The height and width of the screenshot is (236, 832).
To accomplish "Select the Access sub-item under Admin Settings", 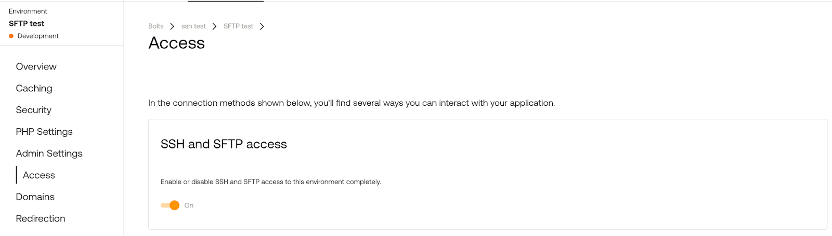I will tap(38, 175).
